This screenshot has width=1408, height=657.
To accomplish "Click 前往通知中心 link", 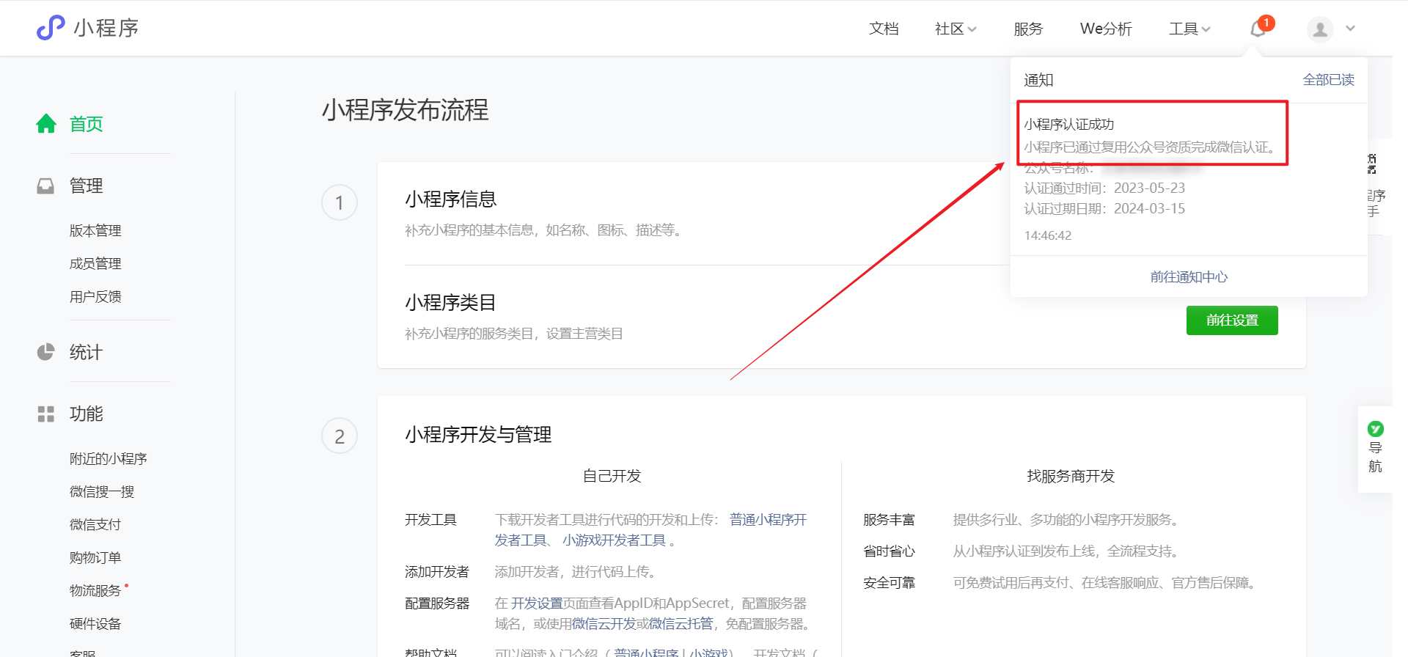I will point(1189,276).
